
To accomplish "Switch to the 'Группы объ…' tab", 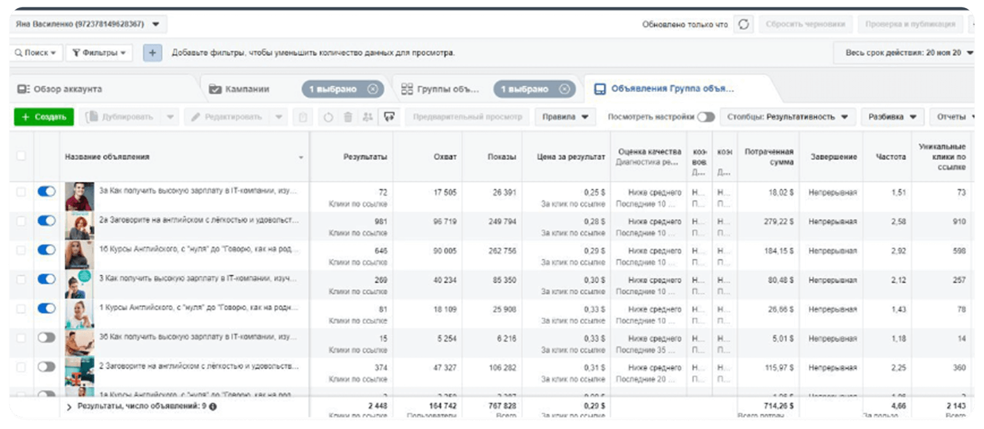I will (x=440, y=89).
